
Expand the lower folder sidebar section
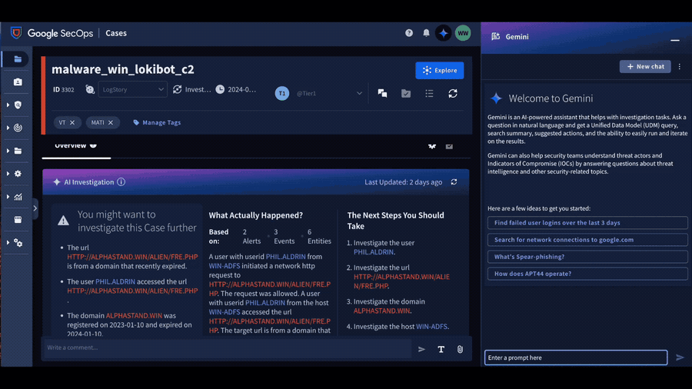pyautogui.click(x=8, y=151)
